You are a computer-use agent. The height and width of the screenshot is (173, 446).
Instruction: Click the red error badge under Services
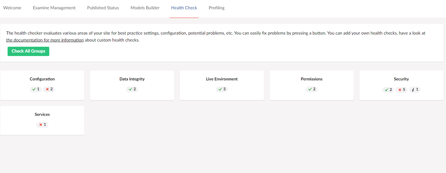(x=42, y=125)
